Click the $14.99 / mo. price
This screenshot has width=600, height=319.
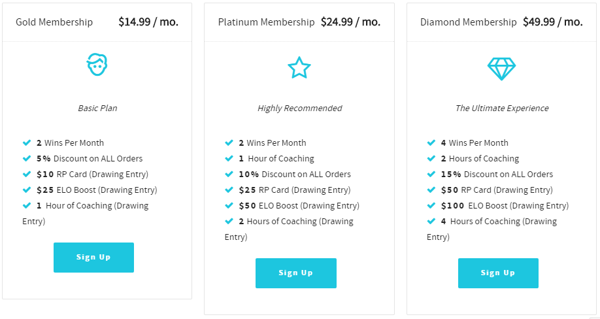pyautogui.click(x=148, y=22)
